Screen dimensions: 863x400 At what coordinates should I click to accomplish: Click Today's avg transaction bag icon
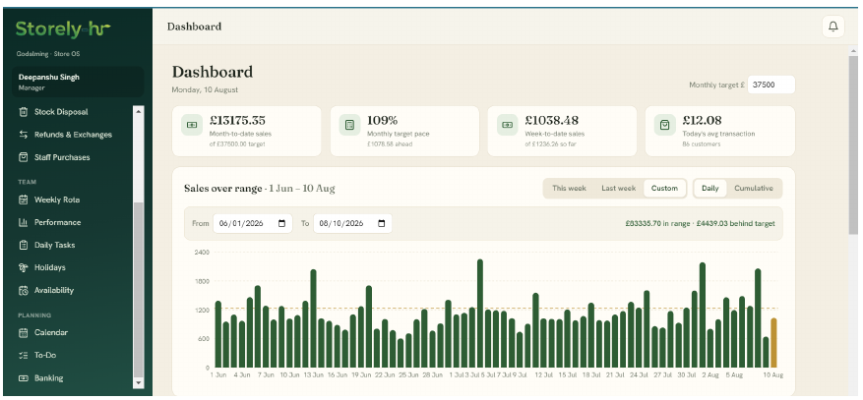(x=665, y=125)
